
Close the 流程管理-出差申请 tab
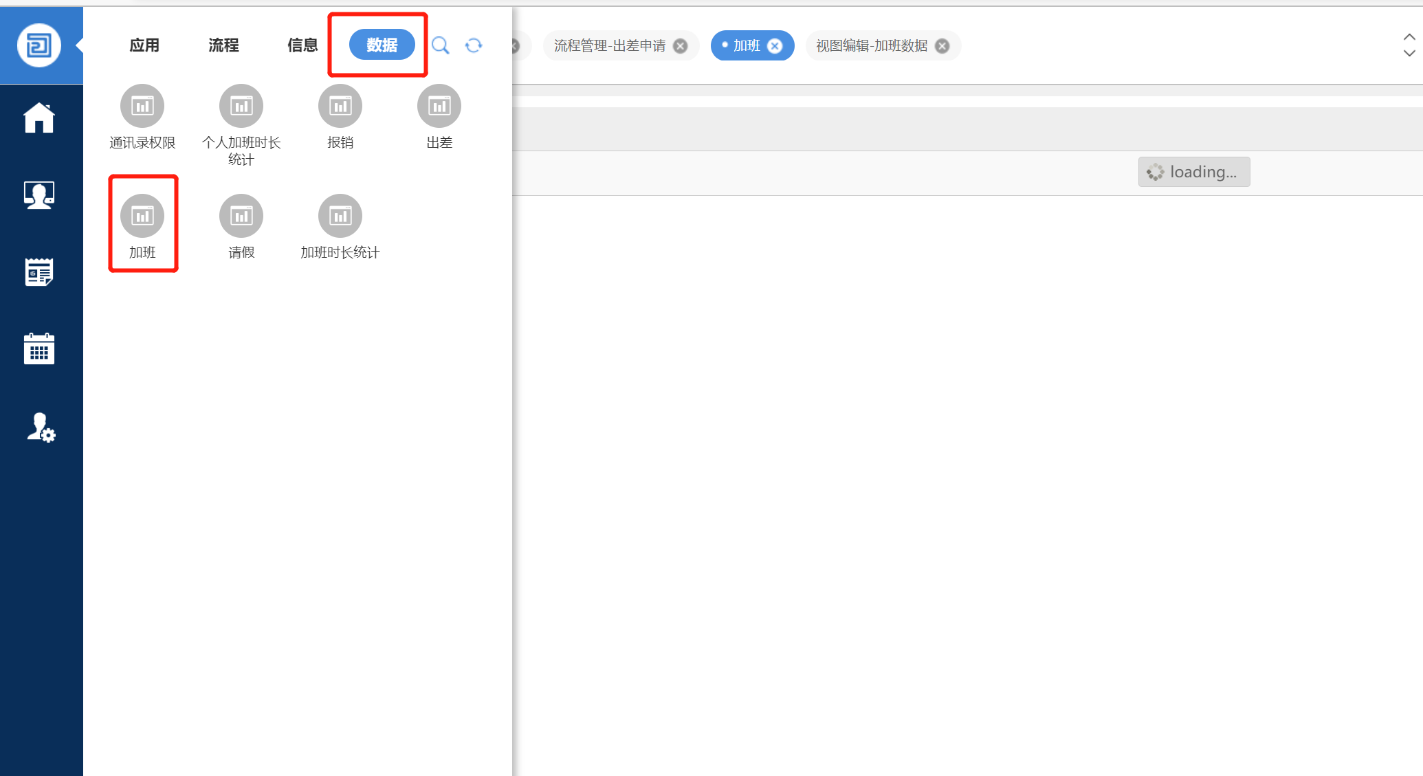pos(680,46)
